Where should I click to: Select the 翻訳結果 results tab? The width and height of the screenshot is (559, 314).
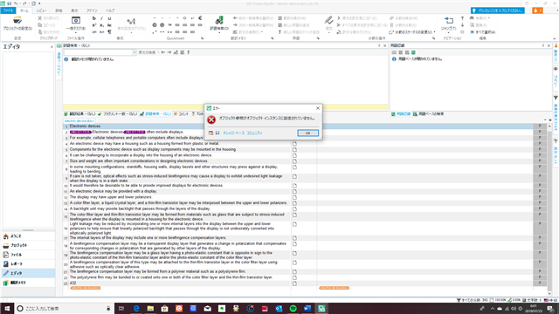[79, 114]
